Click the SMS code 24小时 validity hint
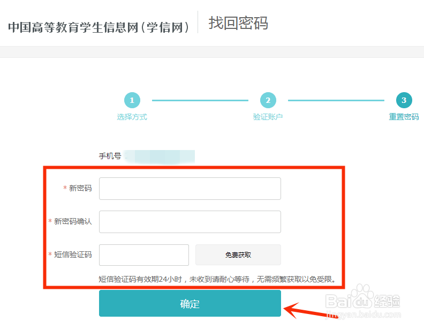 [x=217, y=279]
